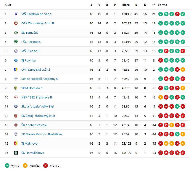The width and height of the screenshot is (190, 172).
Task: Open ŠK Hamuliakovo team link
Action: [33, 153]
